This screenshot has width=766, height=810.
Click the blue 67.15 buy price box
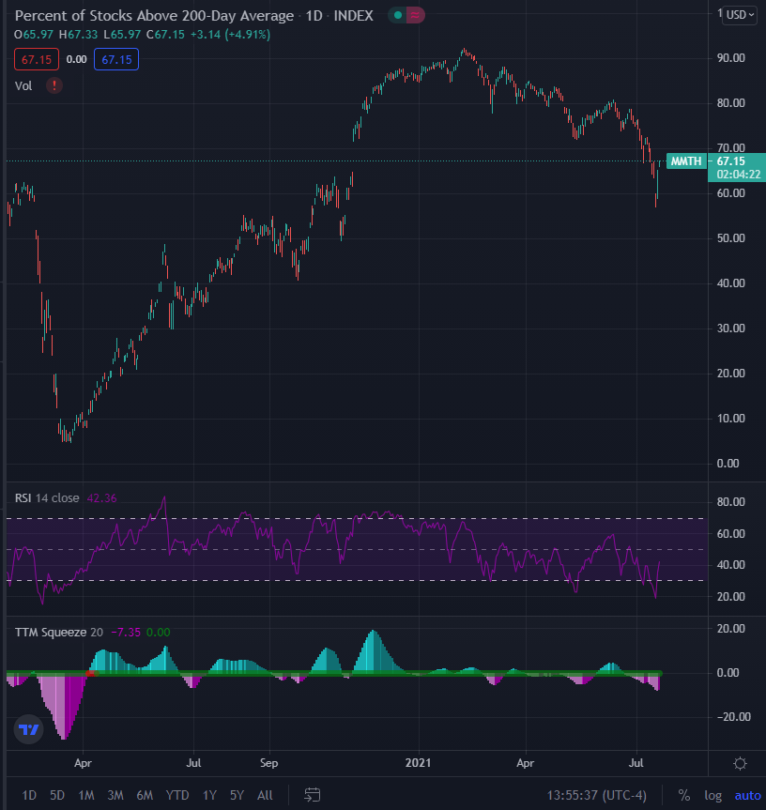pos(116,59)
